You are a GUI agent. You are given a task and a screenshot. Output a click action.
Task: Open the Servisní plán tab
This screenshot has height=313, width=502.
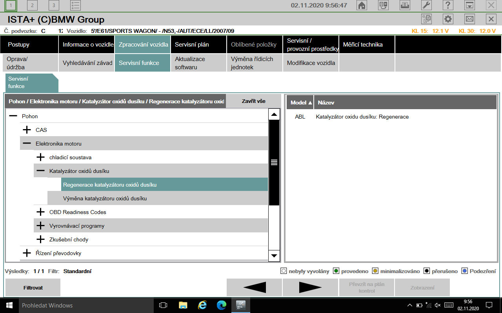pos(198,45)
